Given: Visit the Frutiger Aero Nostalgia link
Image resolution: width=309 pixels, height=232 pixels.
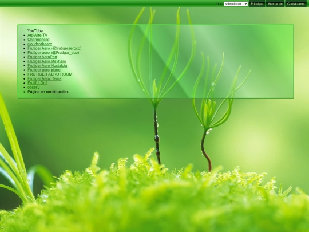Looking at the screenshot, I should (47, 65).
